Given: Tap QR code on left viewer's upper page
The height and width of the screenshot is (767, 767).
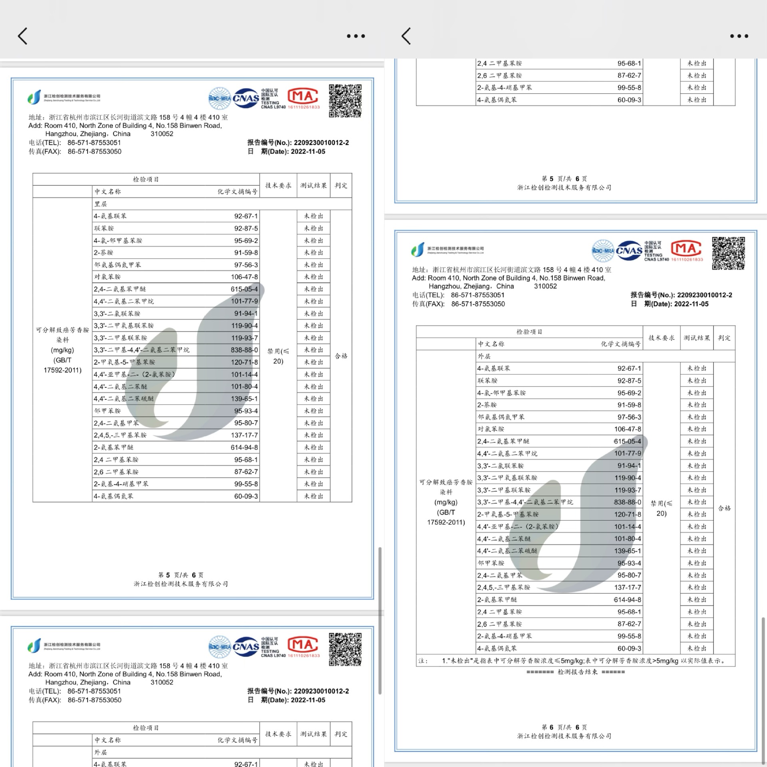Looking at the screenshot, I should (345, 101).
